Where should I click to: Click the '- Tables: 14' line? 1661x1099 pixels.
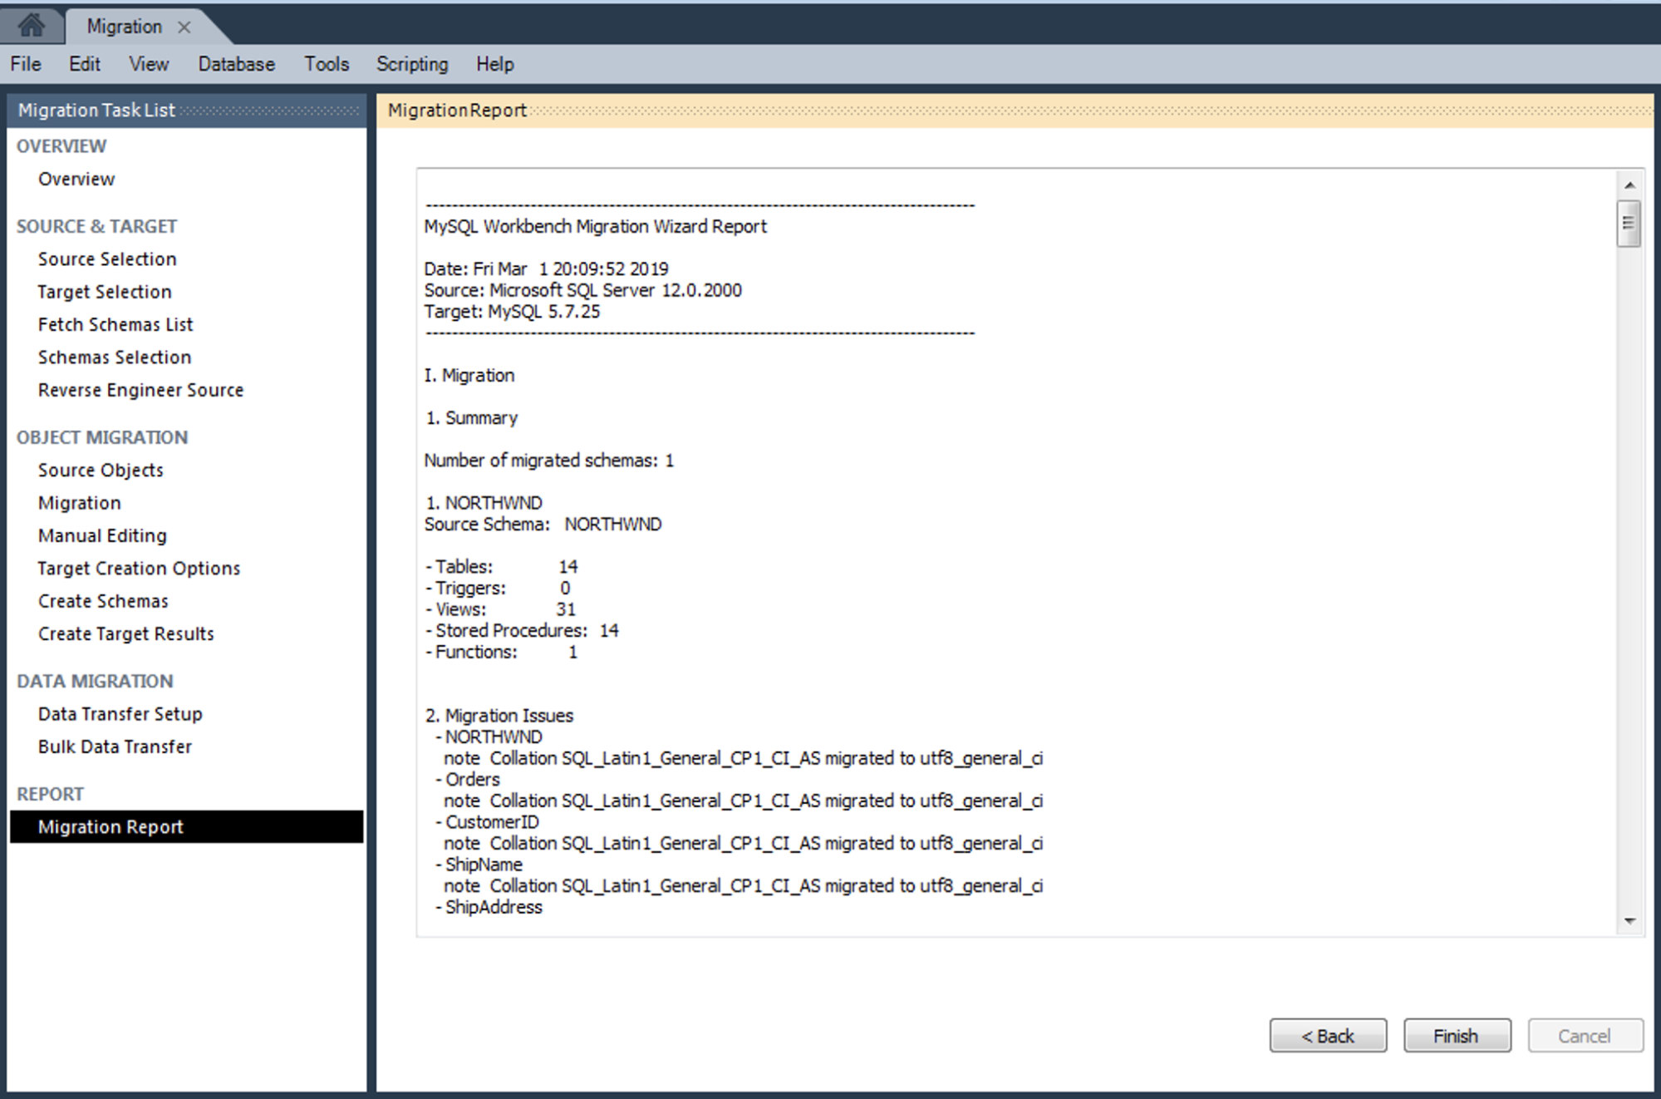coord(501,566)
